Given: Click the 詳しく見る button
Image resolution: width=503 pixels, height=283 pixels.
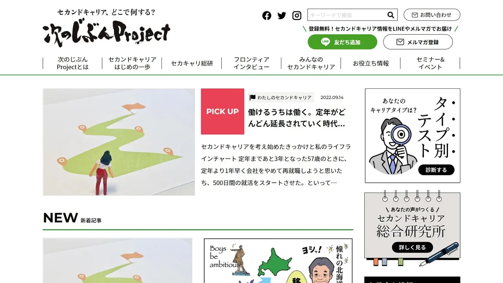Looking at the screenshot, I should [412, 247].
